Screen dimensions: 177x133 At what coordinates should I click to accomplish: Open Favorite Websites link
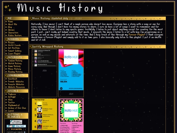[x=16, y=84]
